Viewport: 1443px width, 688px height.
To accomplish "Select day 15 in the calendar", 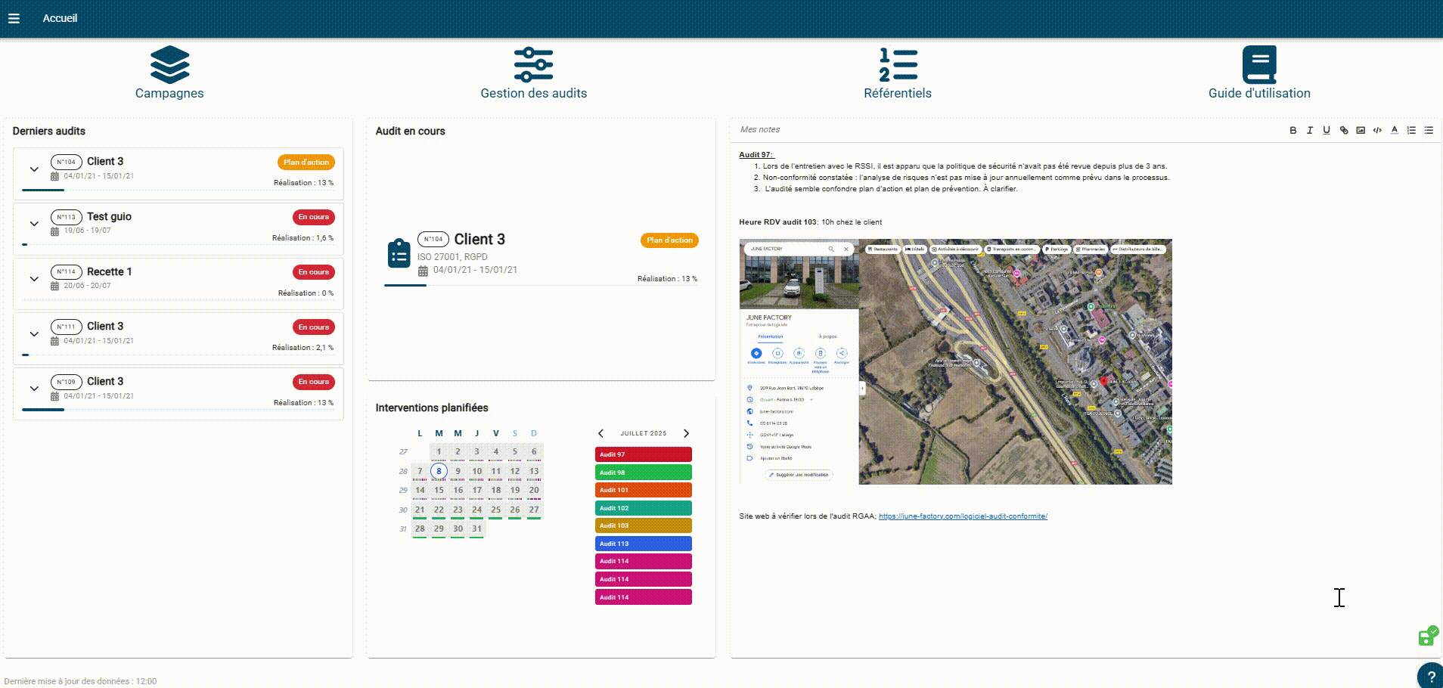I will pyautogui.click(x=439, y=490).
